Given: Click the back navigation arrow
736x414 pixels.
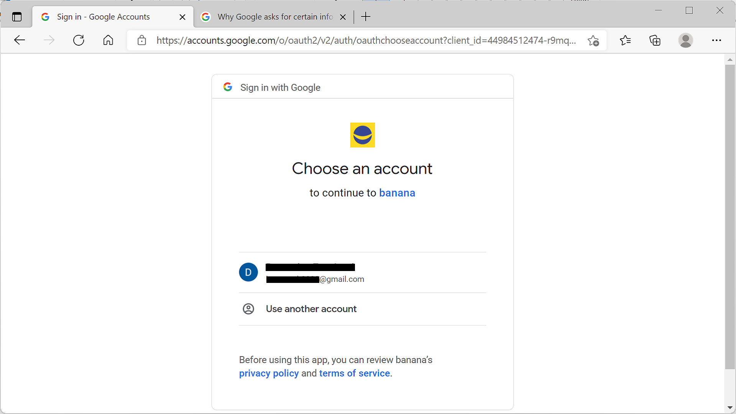Looking at the screenshot, I should 19,40.
